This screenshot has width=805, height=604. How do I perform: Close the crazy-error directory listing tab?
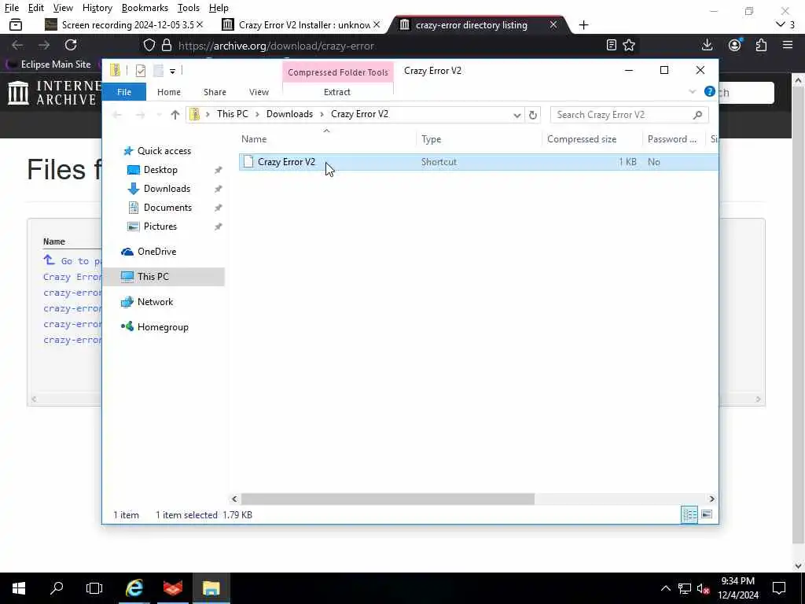coord(553,24)
